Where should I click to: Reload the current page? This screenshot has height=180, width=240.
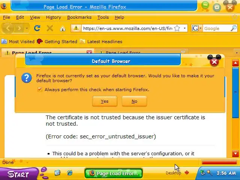[37, 28]
